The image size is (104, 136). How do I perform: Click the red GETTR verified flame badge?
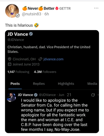coord(57,8)
